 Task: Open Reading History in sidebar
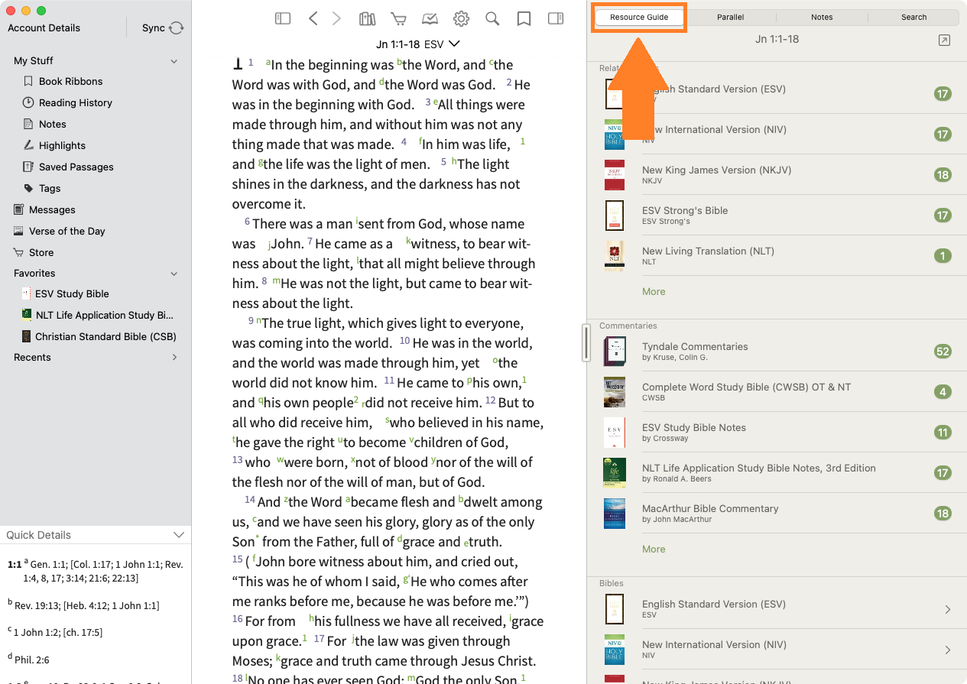[75, 102]
